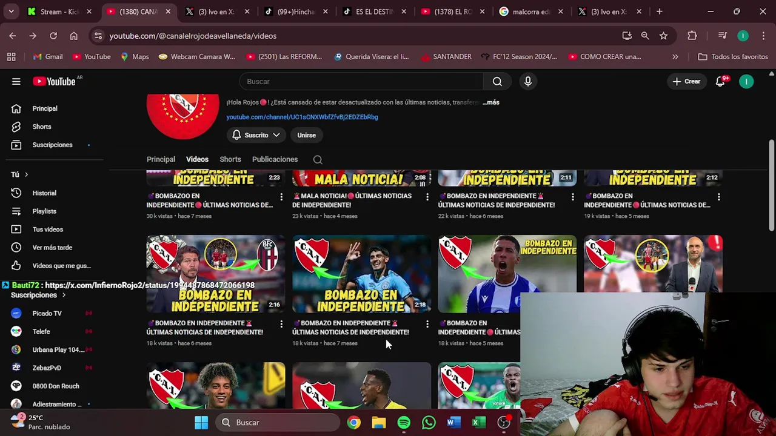Screen dimensions: 776x436
Task: Open Todos los favoritos folder
Action: 732,57
